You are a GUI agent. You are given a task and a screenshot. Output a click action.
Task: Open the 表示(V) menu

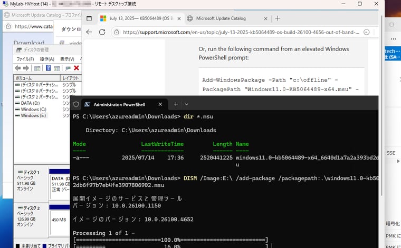[67, 59]
